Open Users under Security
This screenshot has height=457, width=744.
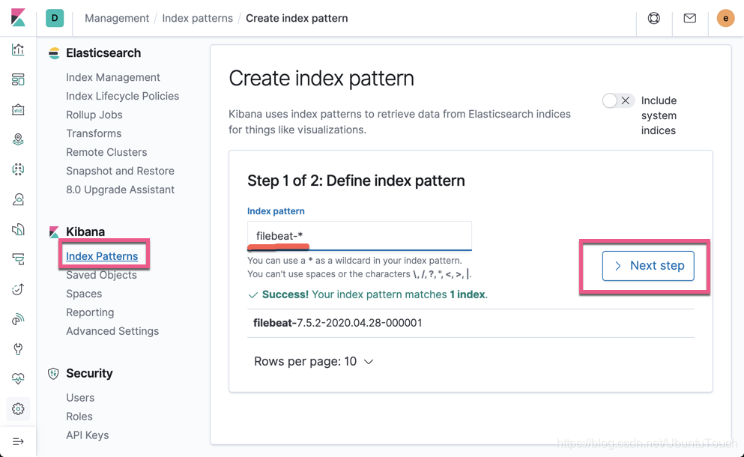pos(80,398)
